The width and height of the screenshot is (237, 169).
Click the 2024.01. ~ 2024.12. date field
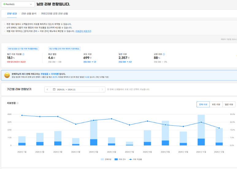(75, 89)
